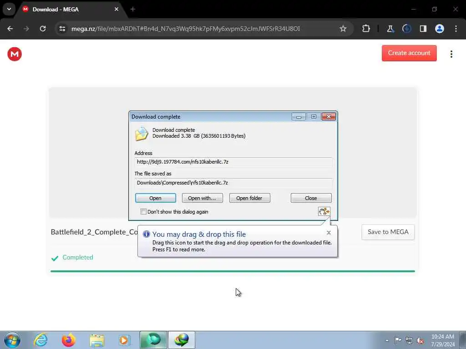
Task: Toggle the browser side panel
Action: (423, 29)
